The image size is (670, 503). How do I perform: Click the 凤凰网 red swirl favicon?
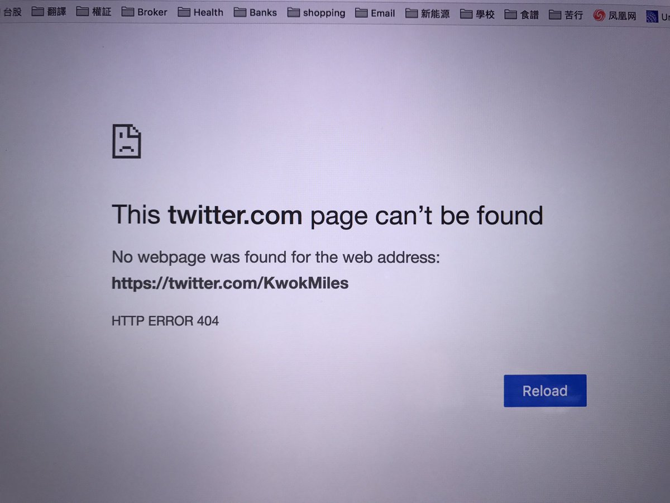pos(599,16)
